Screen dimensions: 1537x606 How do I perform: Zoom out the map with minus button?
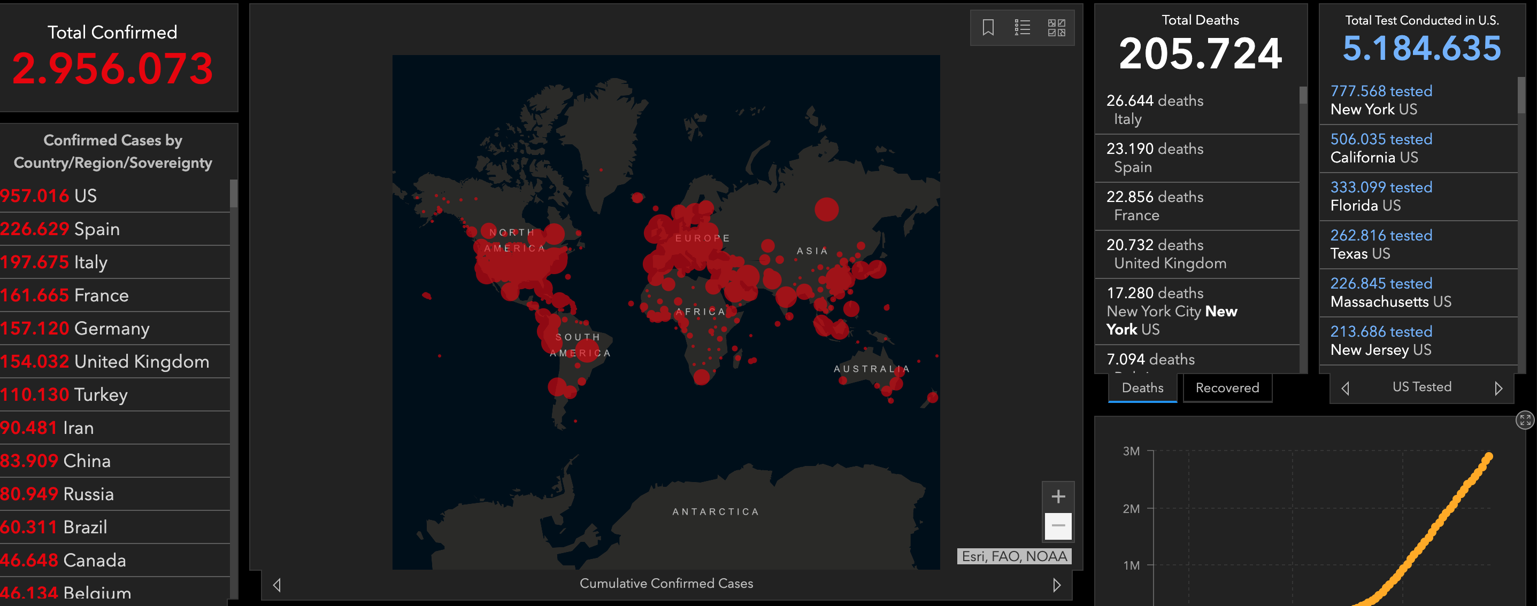click(1058, 525)
